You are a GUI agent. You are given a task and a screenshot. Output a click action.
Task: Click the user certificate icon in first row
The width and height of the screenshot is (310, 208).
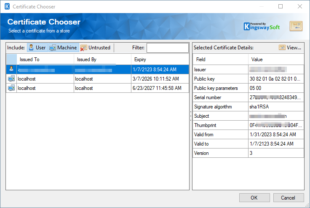click(x=11, y=69)
